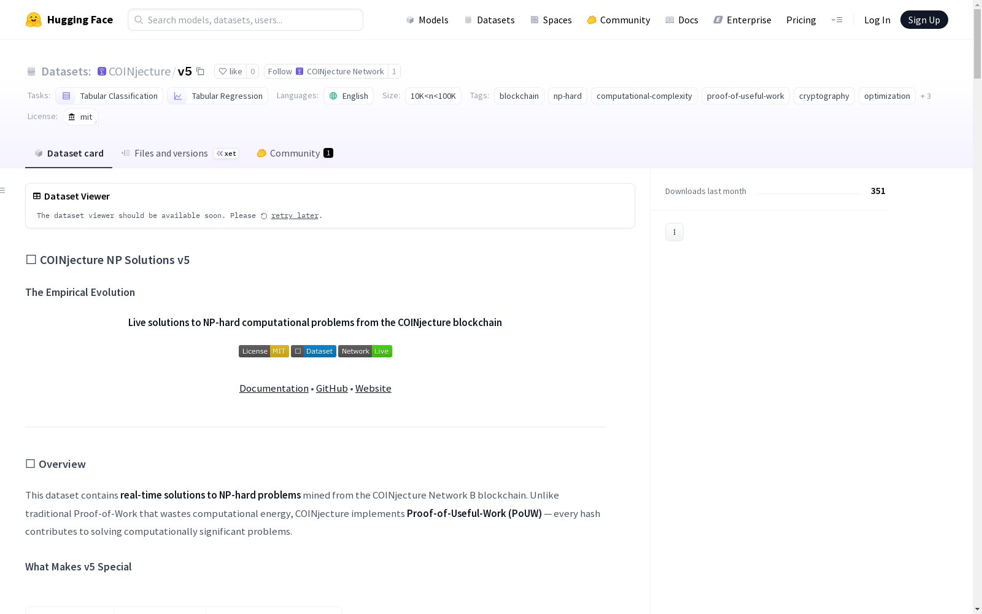The image size is (982, 614).
Task: Open the computational-complexity tag
Action: (644, 96)
